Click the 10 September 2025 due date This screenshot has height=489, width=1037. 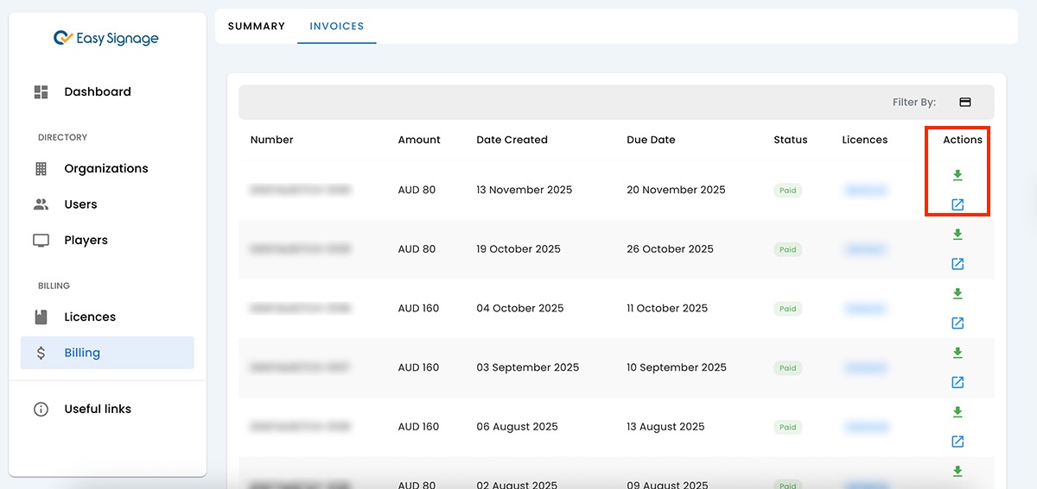[677, 367]
